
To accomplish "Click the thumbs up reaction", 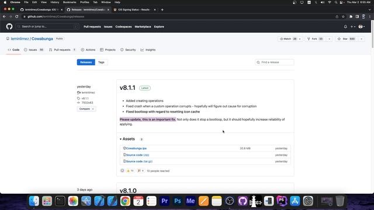I will point(130,171).
